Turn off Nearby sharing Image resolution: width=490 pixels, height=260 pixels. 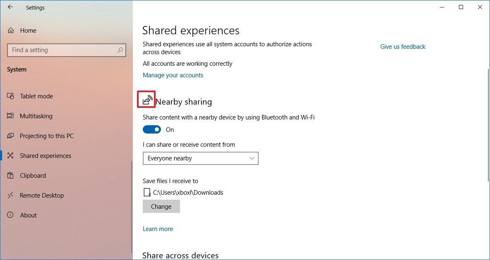151,129
